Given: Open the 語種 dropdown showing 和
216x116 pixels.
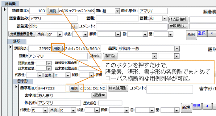Looking at the screenshot, I should [x=164, y=19].
